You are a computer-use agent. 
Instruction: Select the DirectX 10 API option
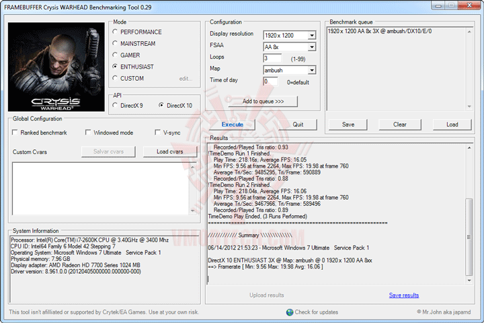click(x=161, y=106)
